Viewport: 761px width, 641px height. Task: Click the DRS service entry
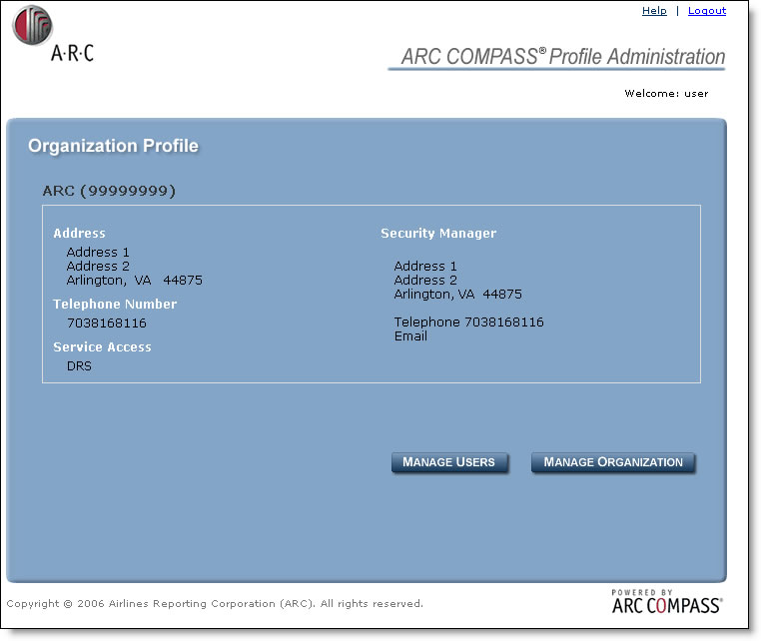[79, 365]
